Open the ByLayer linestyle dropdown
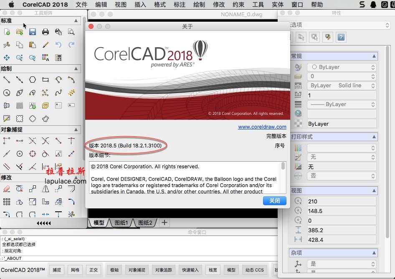395x279 pixels. 342,85
